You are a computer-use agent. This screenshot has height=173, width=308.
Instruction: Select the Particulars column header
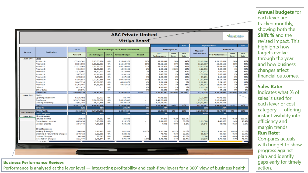click(51, 52)
